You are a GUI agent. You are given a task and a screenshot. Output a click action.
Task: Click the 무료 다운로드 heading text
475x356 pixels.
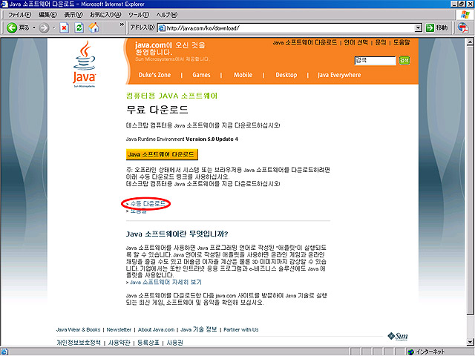[157, 110]
